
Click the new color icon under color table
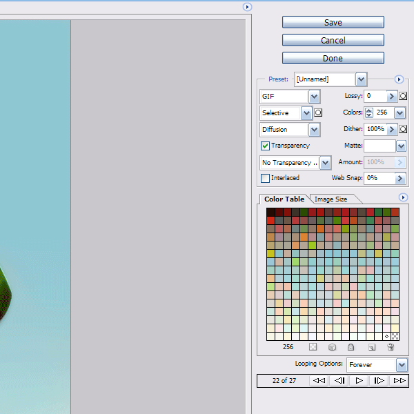371,347
